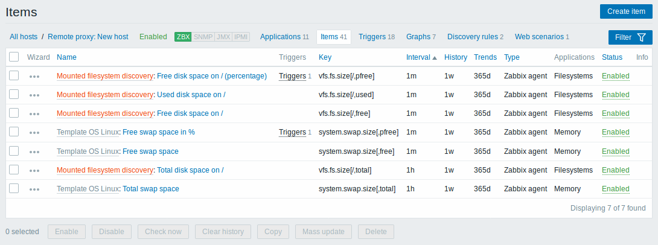Expand Triggers 1 for Free disk space percentage
This screenshot has width=658, height=245.
pyautogui.click(x=293, y=76)
